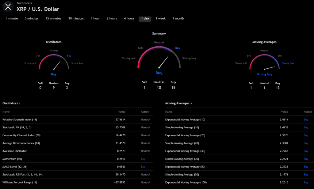This screenshot has height=189, width=314.
Task: Click the Strong buy result under Moving Averages gauge
Action: coord(264,74)
